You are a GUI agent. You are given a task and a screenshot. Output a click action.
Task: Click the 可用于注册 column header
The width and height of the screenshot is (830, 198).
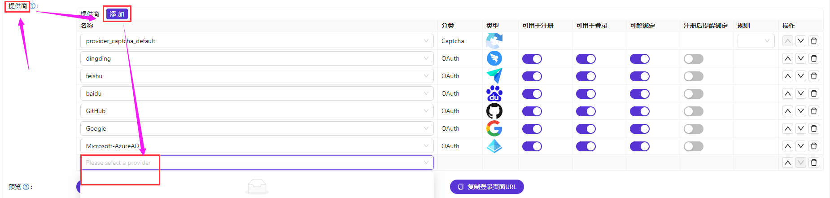[538, 26]
